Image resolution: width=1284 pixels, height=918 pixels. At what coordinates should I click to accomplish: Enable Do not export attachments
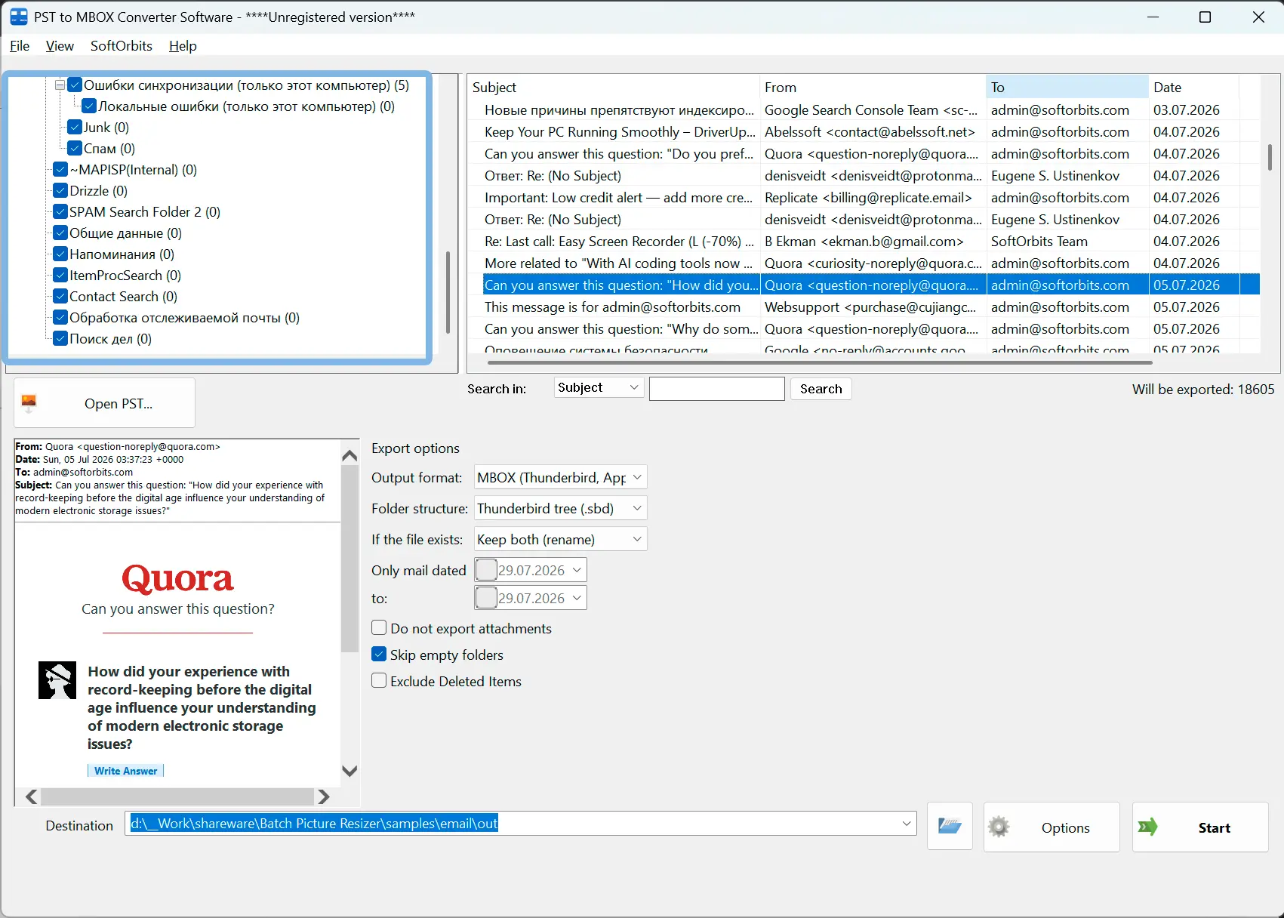(x=379, y=628)
